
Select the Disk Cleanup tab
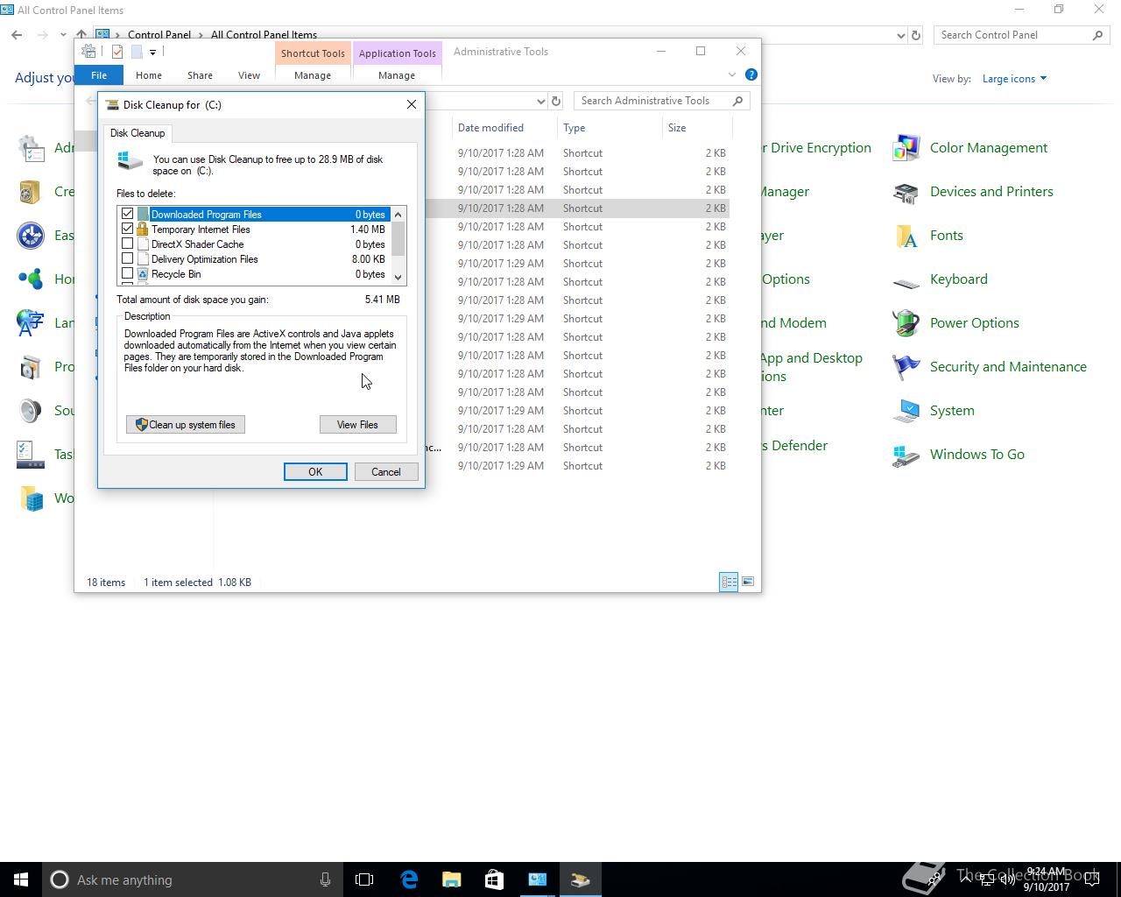[x=137, y=133]
